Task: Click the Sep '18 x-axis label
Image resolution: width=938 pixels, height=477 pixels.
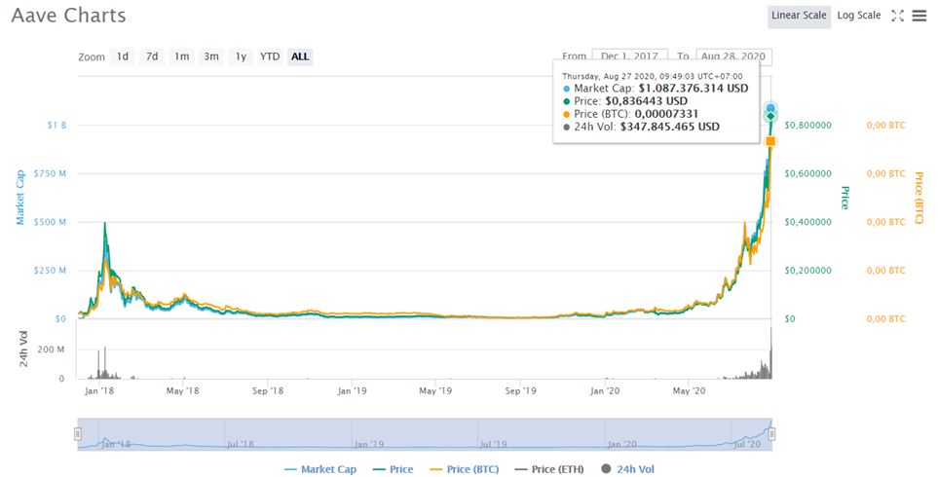Action: click(x=268, y=391)
